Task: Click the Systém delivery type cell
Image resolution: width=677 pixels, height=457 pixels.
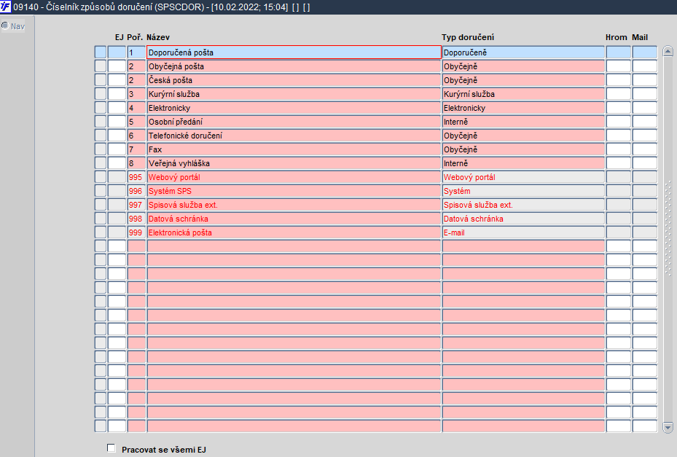Action: click(x=523, y=190)
